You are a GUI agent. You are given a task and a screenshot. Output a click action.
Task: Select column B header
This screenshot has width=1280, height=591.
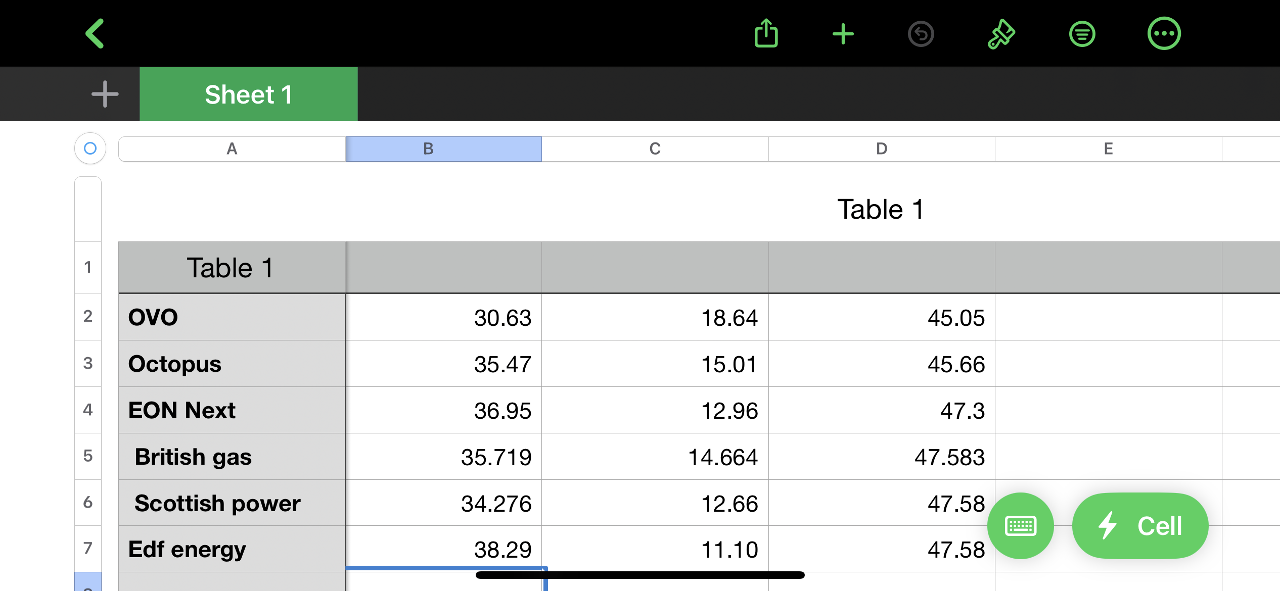tap(444, 149)
